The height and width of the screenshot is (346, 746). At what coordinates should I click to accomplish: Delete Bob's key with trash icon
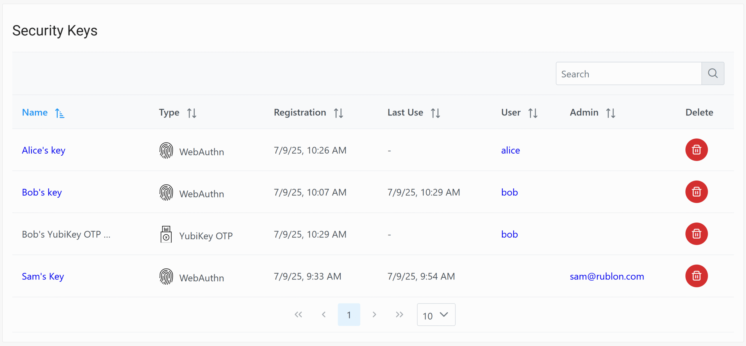pyautogui.click(x=696, y=192)
